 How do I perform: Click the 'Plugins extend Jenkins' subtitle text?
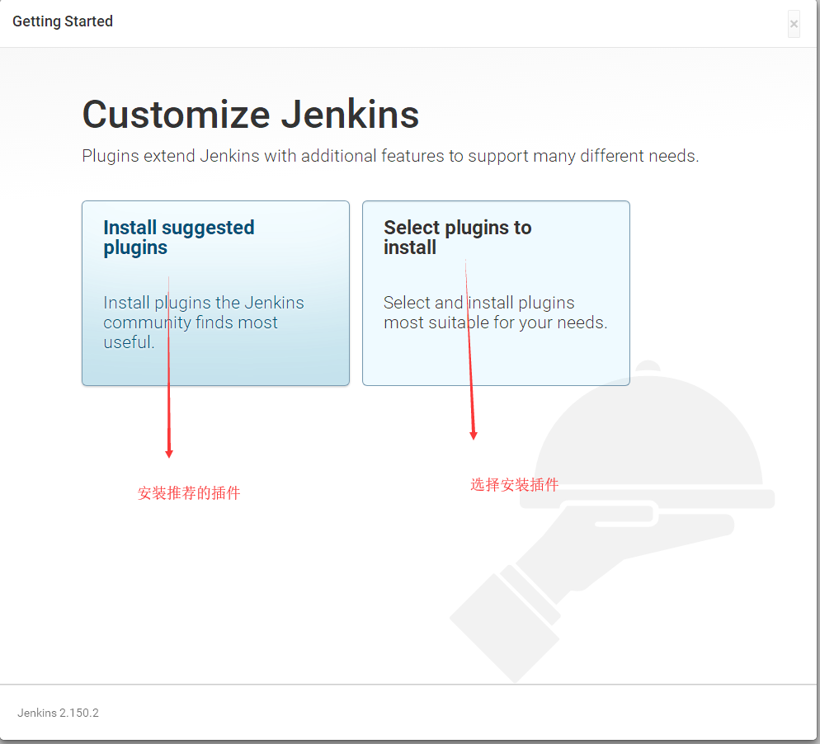pos(390,156)
